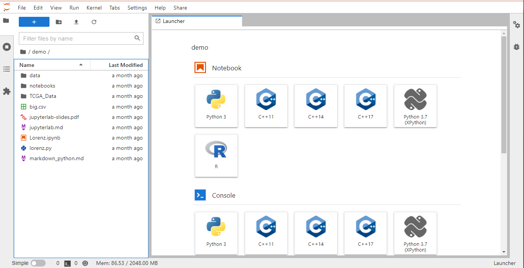Open the Share menu

tap(180, 8)
